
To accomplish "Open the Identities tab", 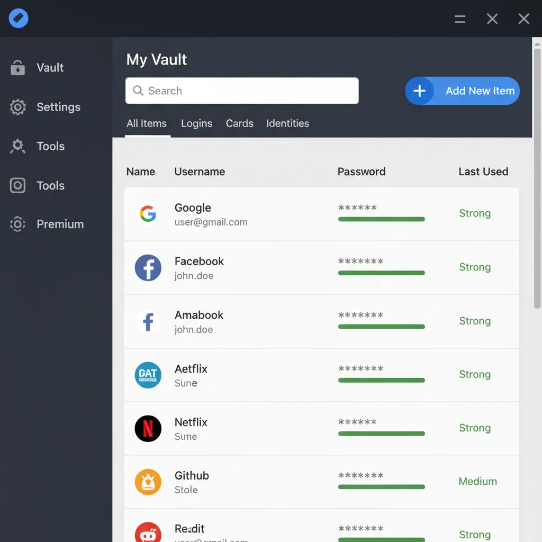I will point(287,123).
